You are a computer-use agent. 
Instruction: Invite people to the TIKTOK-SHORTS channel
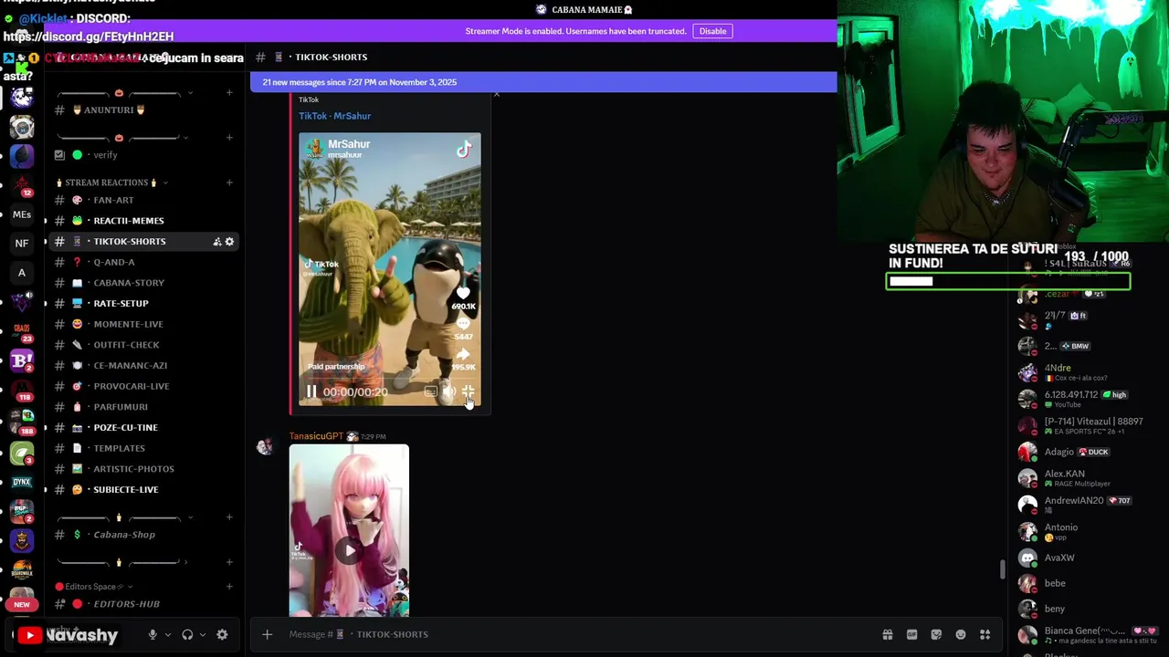pos(217,242)
